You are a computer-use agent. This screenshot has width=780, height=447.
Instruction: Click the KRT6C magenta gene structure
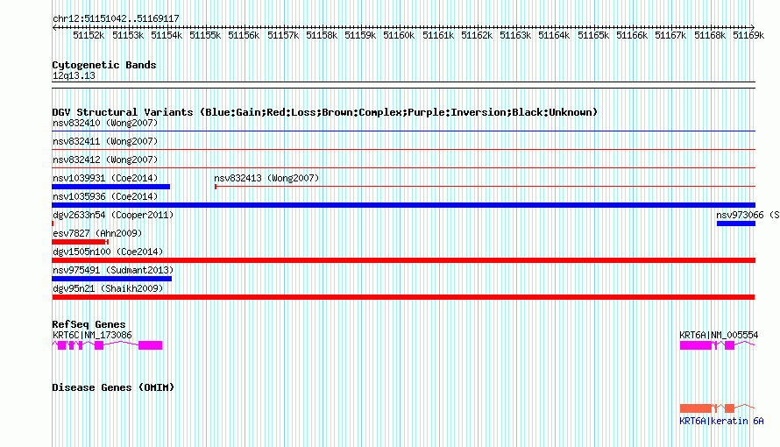pos(107,345)
